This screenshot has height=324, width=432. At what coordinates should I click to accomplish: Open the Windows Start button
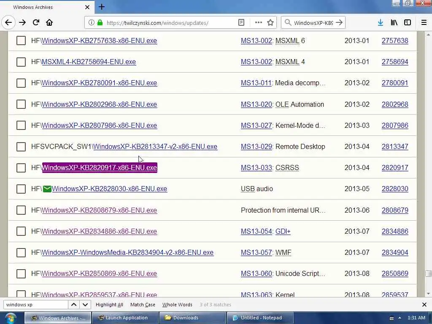10,318
